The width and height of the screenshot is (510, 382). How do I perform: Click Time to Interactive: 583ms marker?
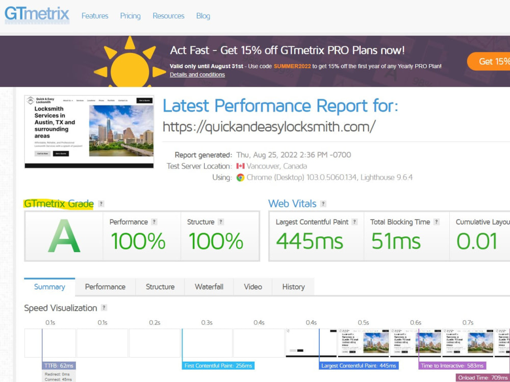click(x=452, y=366)
